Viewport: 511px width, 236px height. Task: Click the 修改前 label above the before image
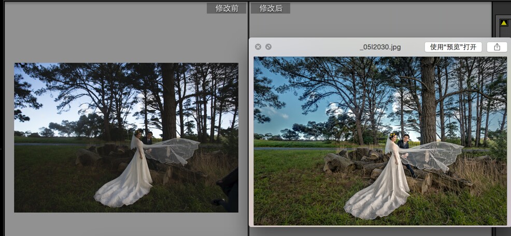pyautogui.click(x=226, y=8)
